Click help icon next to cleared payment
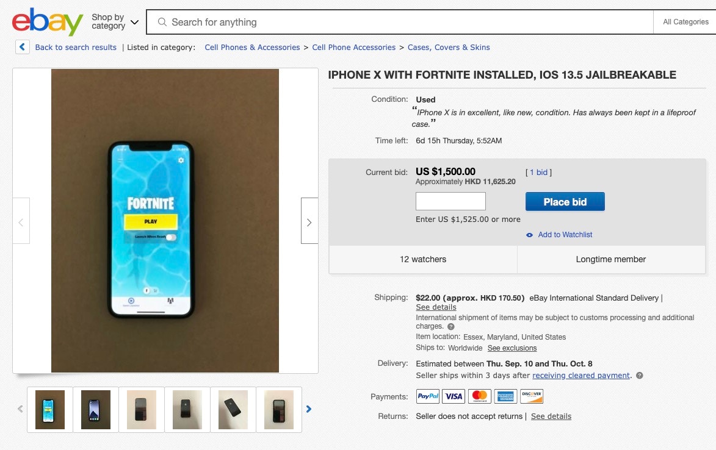Screen dimensions: 716x450 639,376
